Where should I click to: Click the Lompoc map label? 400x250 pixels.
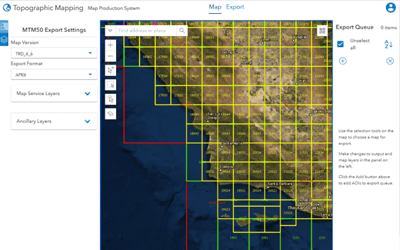(x=227, y=167)
